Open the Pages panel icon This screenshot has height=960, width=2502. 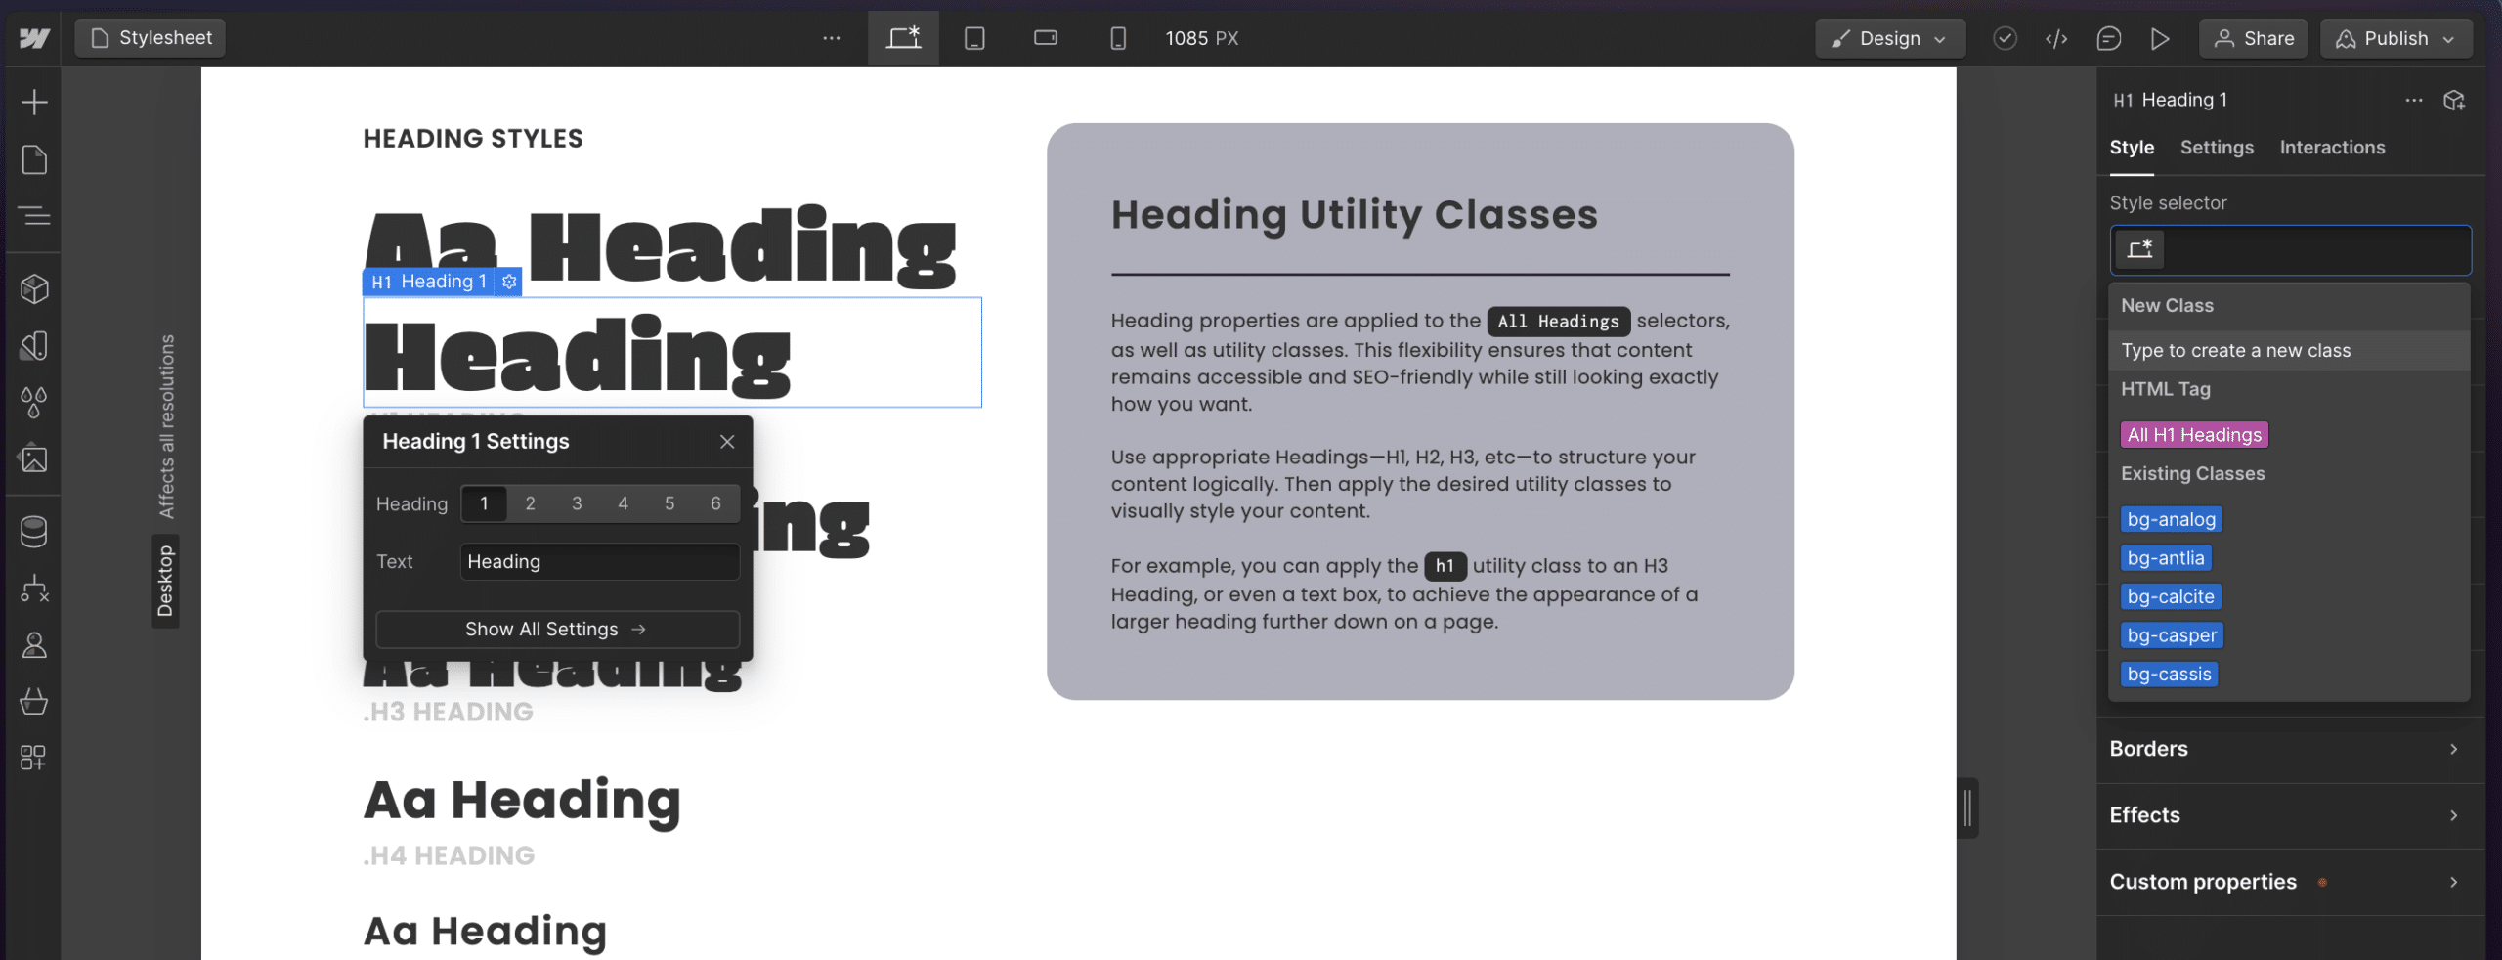[x=34, y=159]
